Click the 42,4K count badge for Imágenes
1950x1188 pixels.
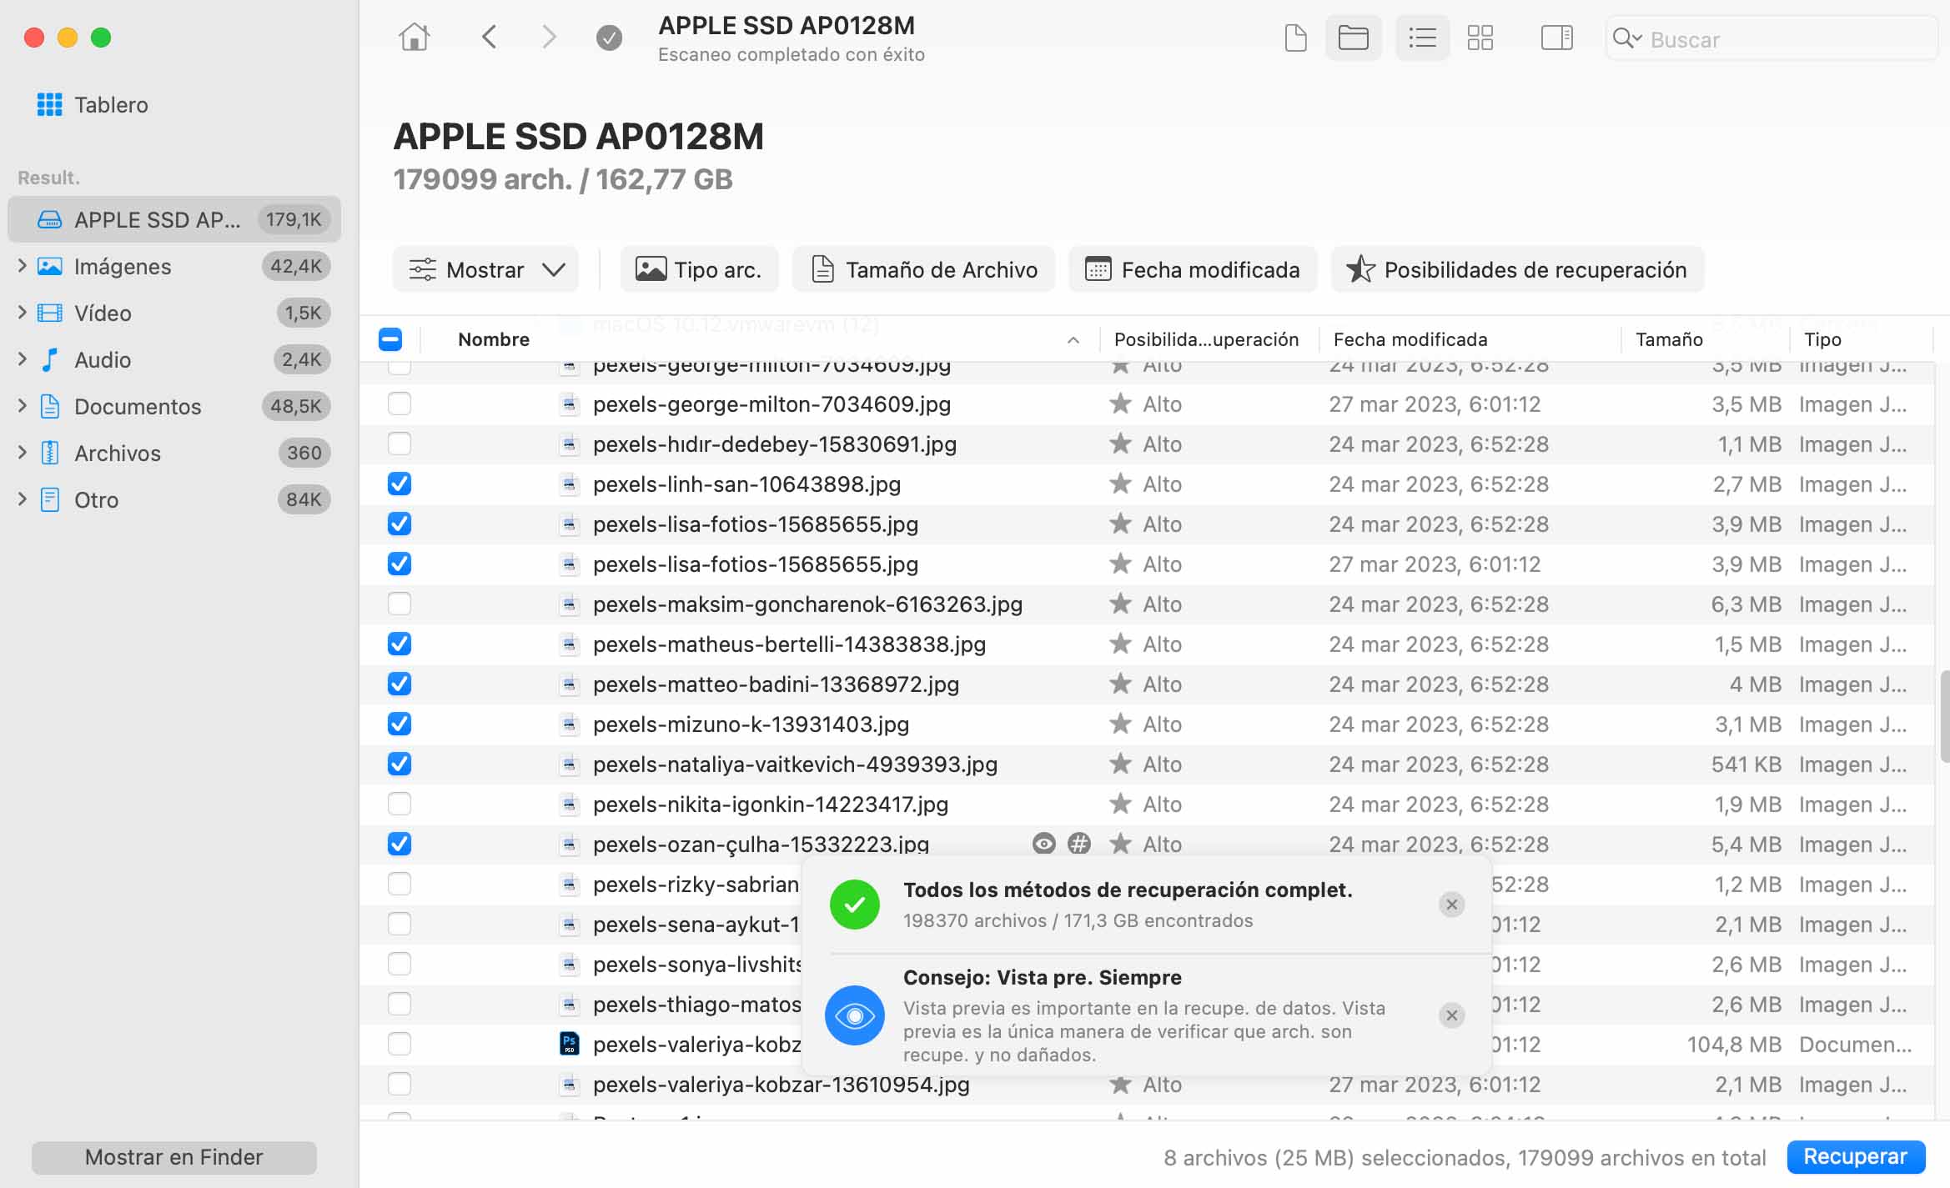(x=296, y=266)
